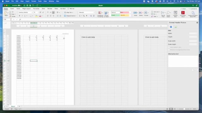Open the Tools menu in macOS menu bar
This screenshot has width=202, height=113.
coord(40,1)
